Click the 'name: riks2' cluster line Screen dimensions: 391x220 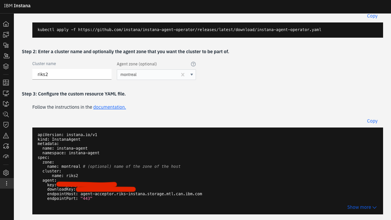(x=65, y=176)
